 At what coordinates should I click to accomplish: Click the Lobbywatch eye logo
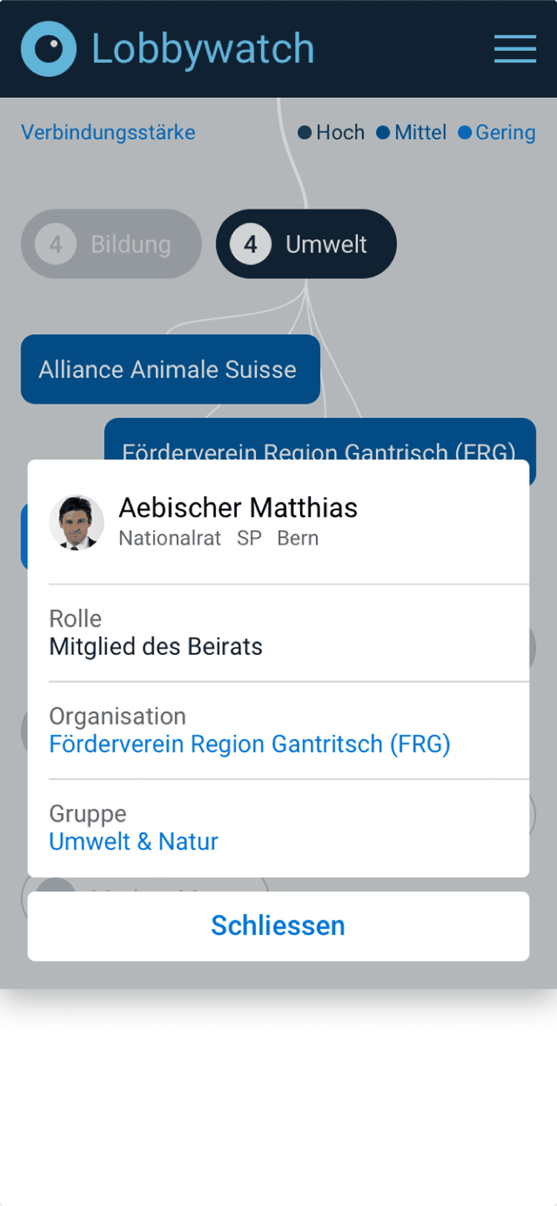point(48,49)
